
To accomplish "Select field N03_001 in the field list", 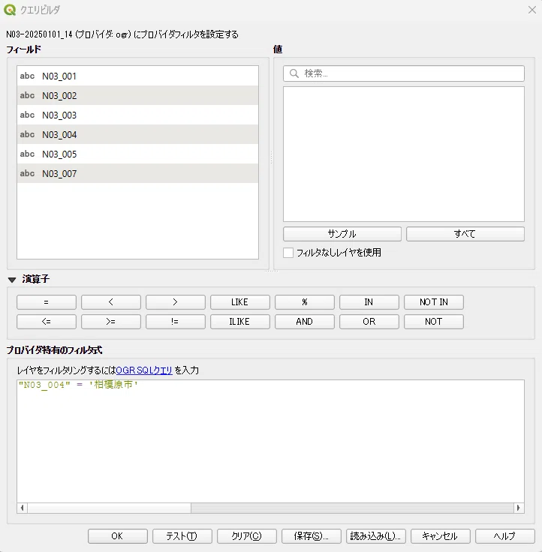I will (137, 76).
